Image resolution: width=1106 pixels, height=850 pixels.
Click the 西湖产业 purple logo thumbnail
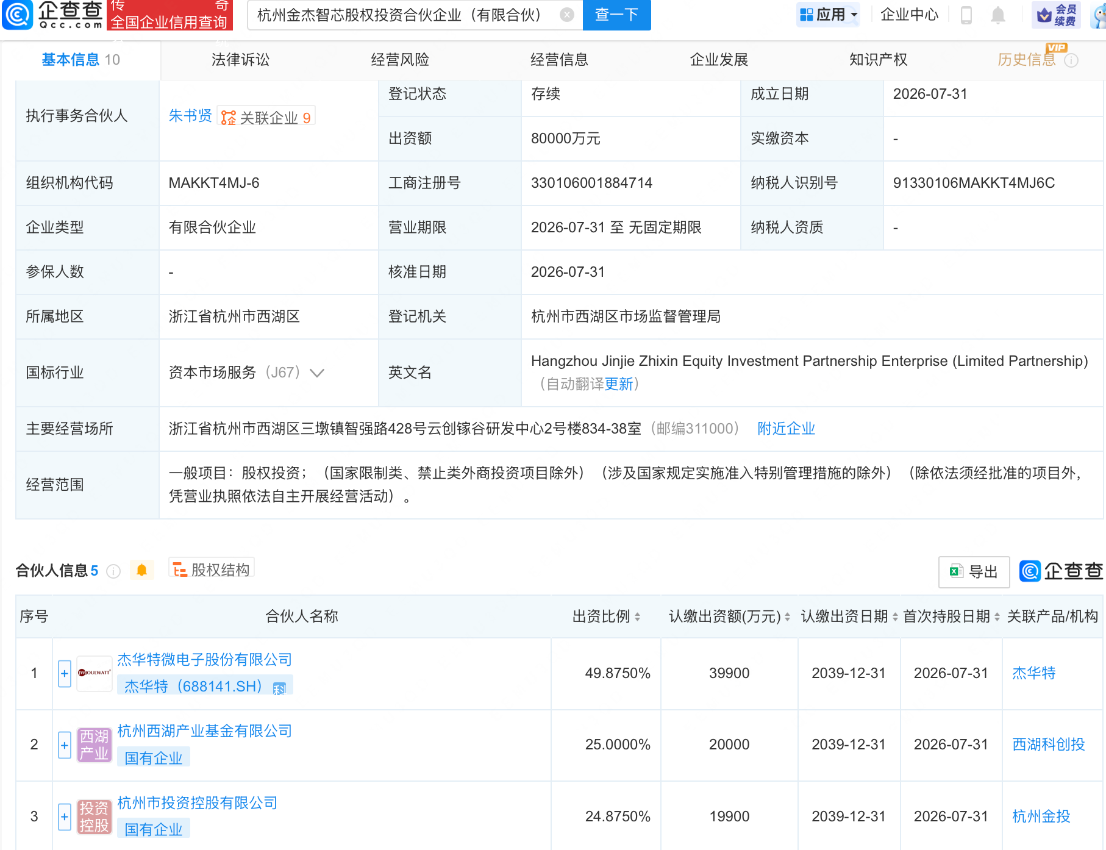[95, 745]
